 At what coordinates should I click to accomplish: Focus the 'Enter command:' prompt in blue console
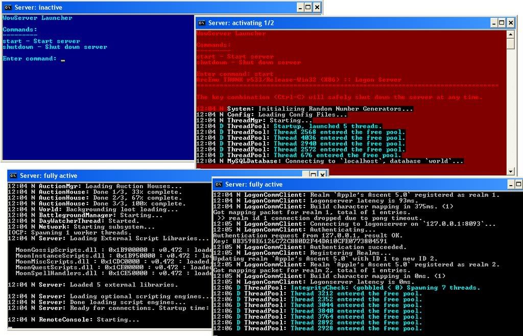tap(63, 59)
